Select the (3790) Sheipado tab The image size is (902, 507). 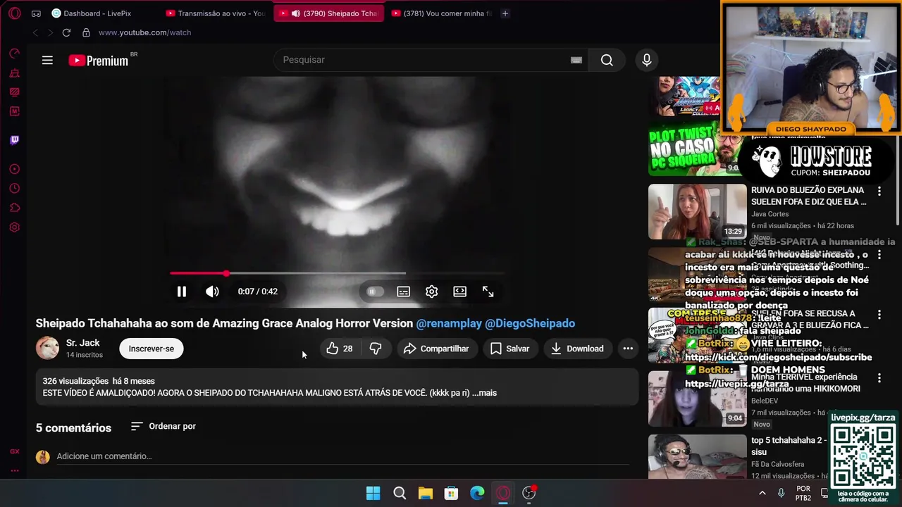[x=329, y=13]
